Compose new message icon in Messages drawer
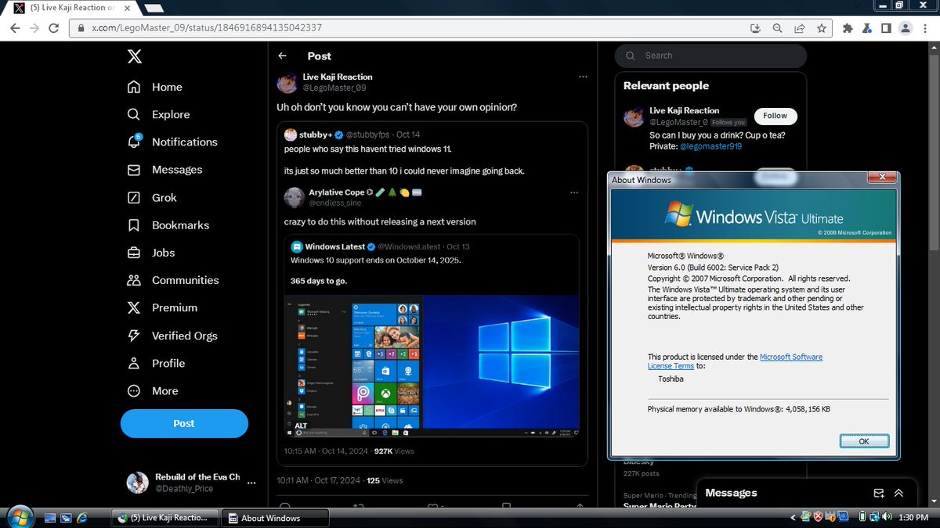 [879, 493]
